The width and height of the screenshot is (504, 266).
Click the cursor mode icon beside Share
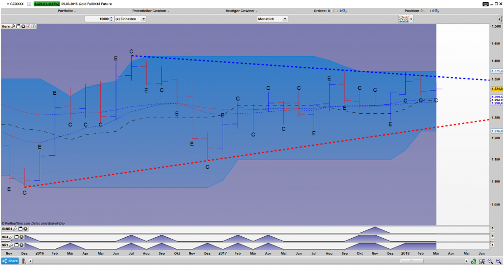tap(23, 261)
